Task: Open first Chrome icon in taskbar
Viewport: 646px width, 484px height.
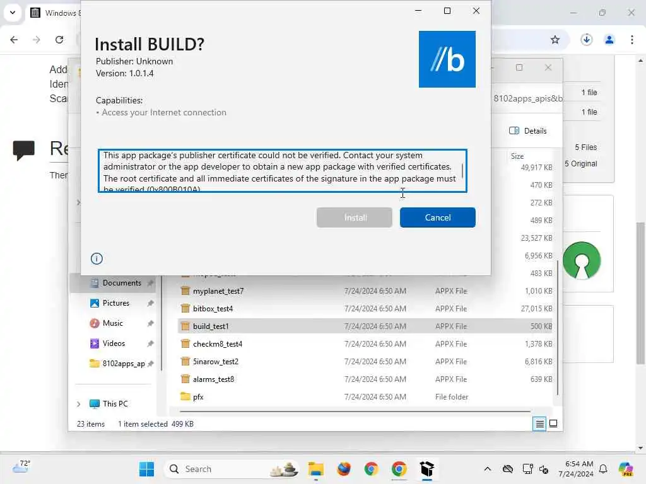Action: [371, 469]
